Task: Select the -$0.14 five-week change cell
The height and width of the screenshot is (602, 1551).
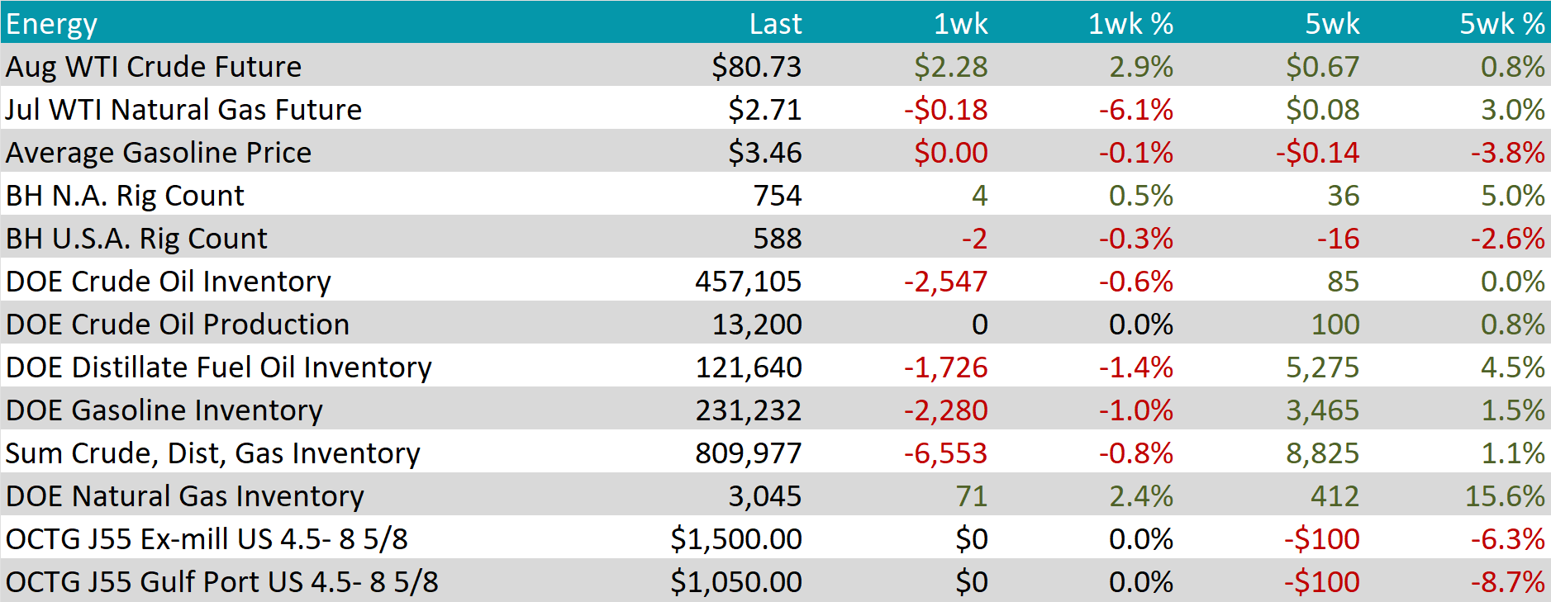Action: pyautogui.click(x=1317, y=153)
